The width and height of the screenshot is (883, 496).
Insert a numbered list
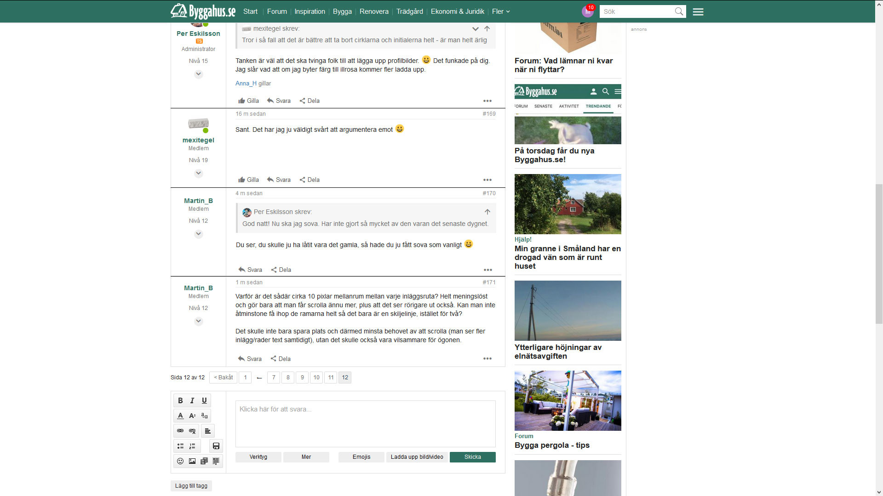192,446
